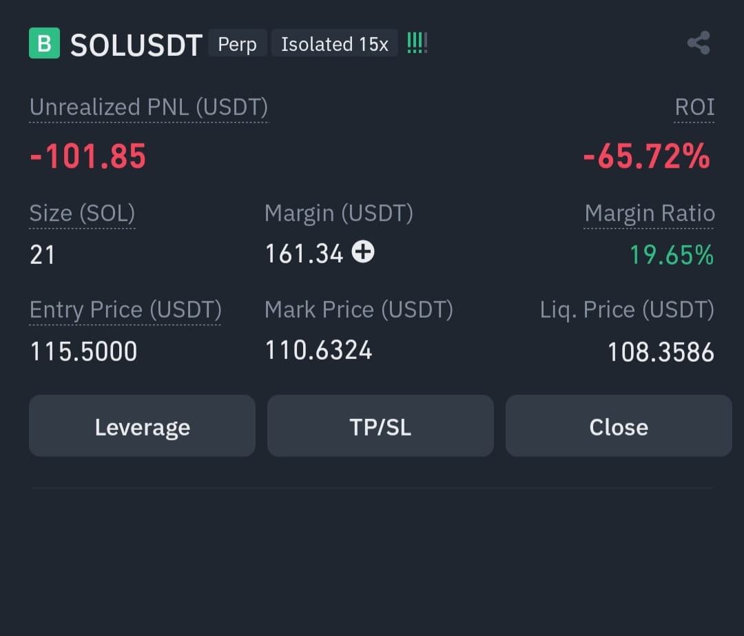Tap the -65.72% ROI value
This screenshot has width=744, height=636.
[x=647, y=156]
